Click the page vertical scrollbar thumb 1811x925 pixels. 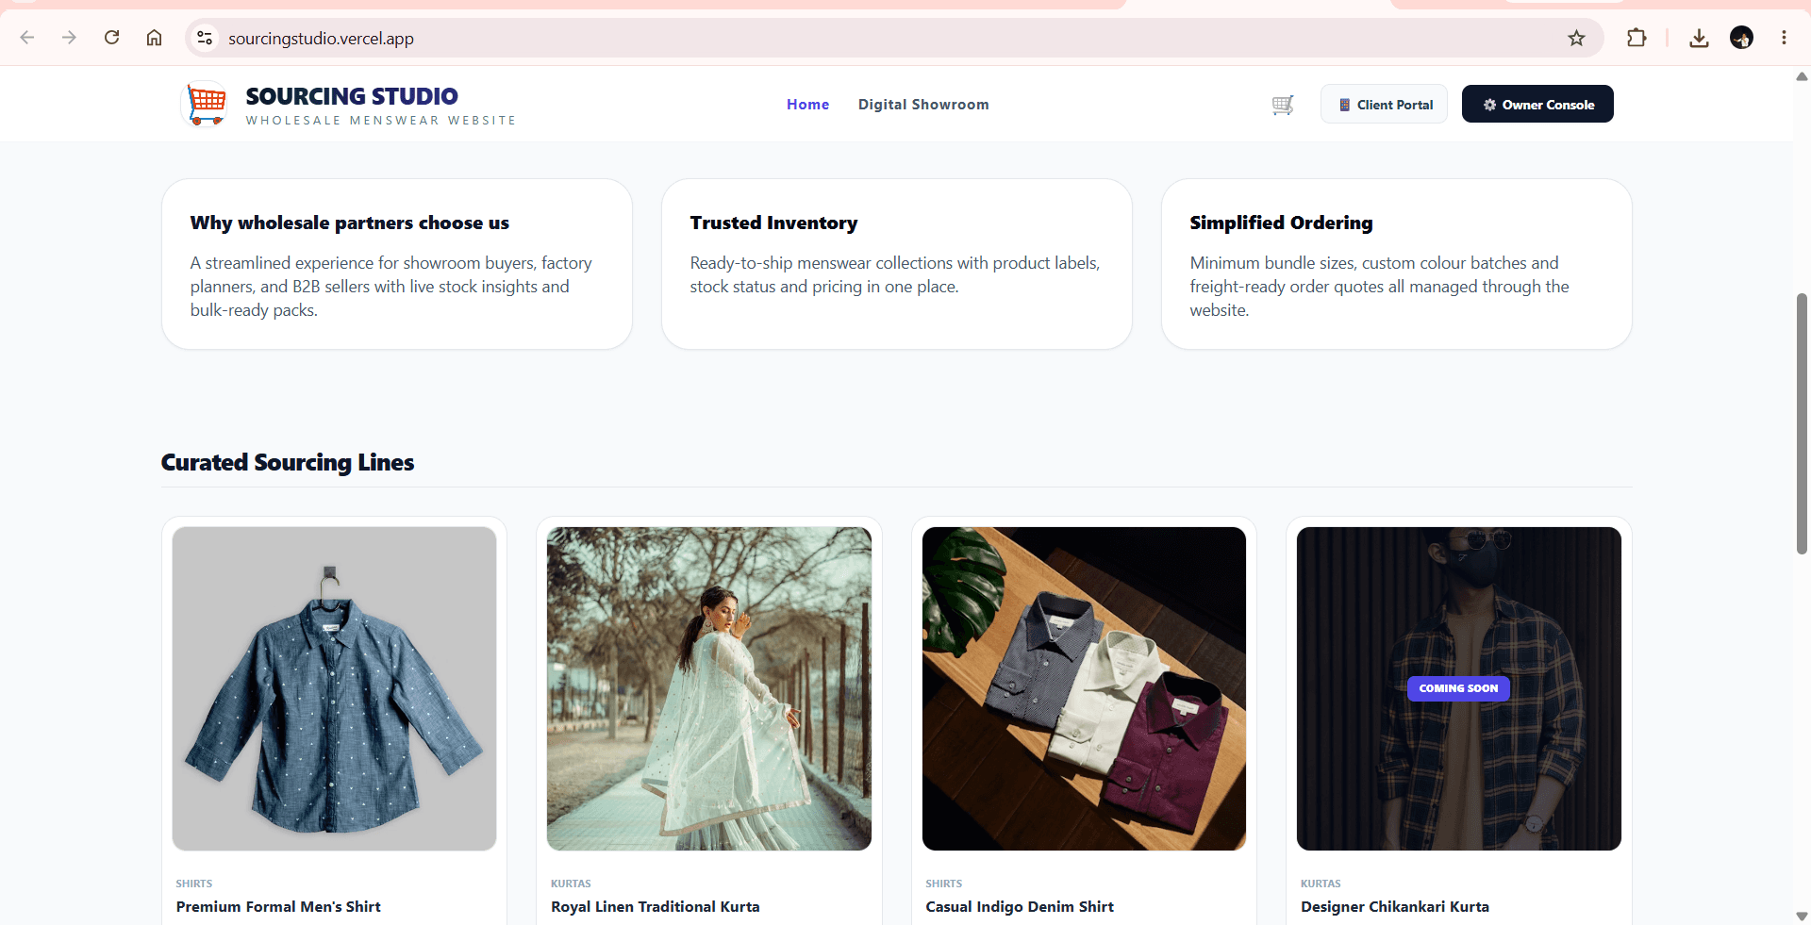(1802, 423)
